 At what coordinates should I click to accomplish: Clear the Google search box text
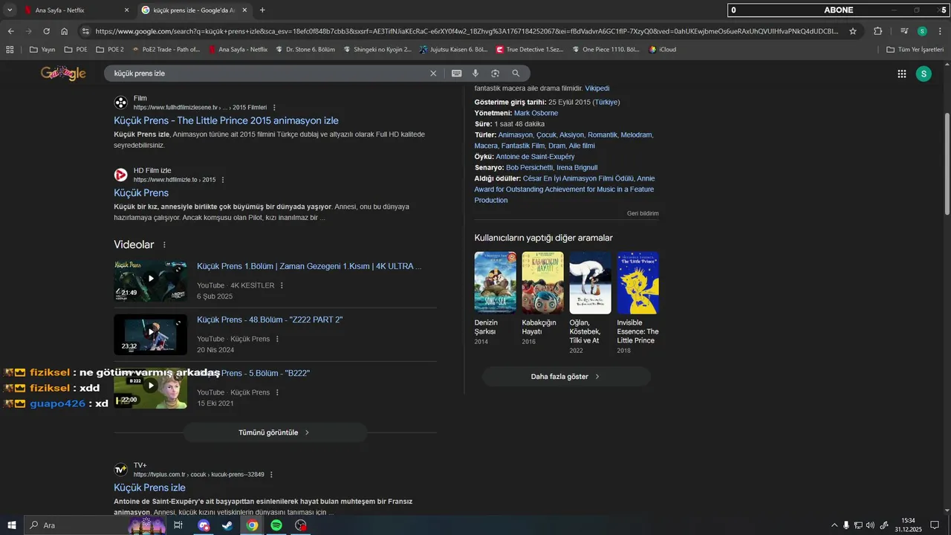point(433,74)
